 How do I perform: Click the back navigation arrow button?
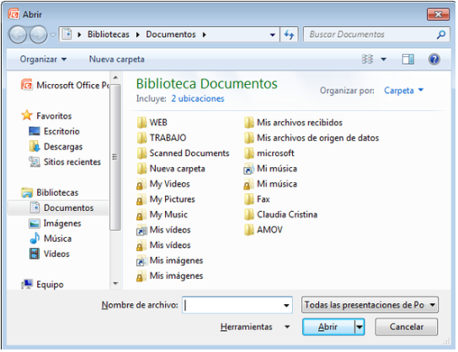(18, 34)
